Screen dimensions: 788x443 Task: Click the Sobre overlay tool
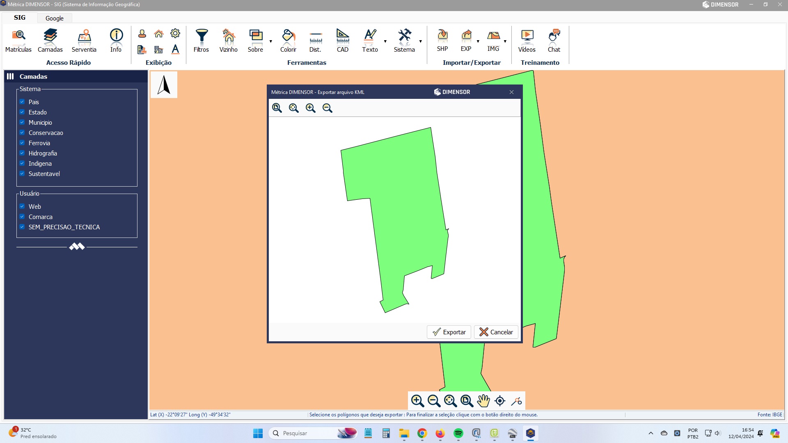pyautogui.click(x=256, y=41)
